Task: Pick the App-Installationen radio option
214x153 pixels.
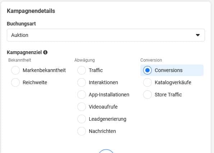Action: [x=82, y=95]
